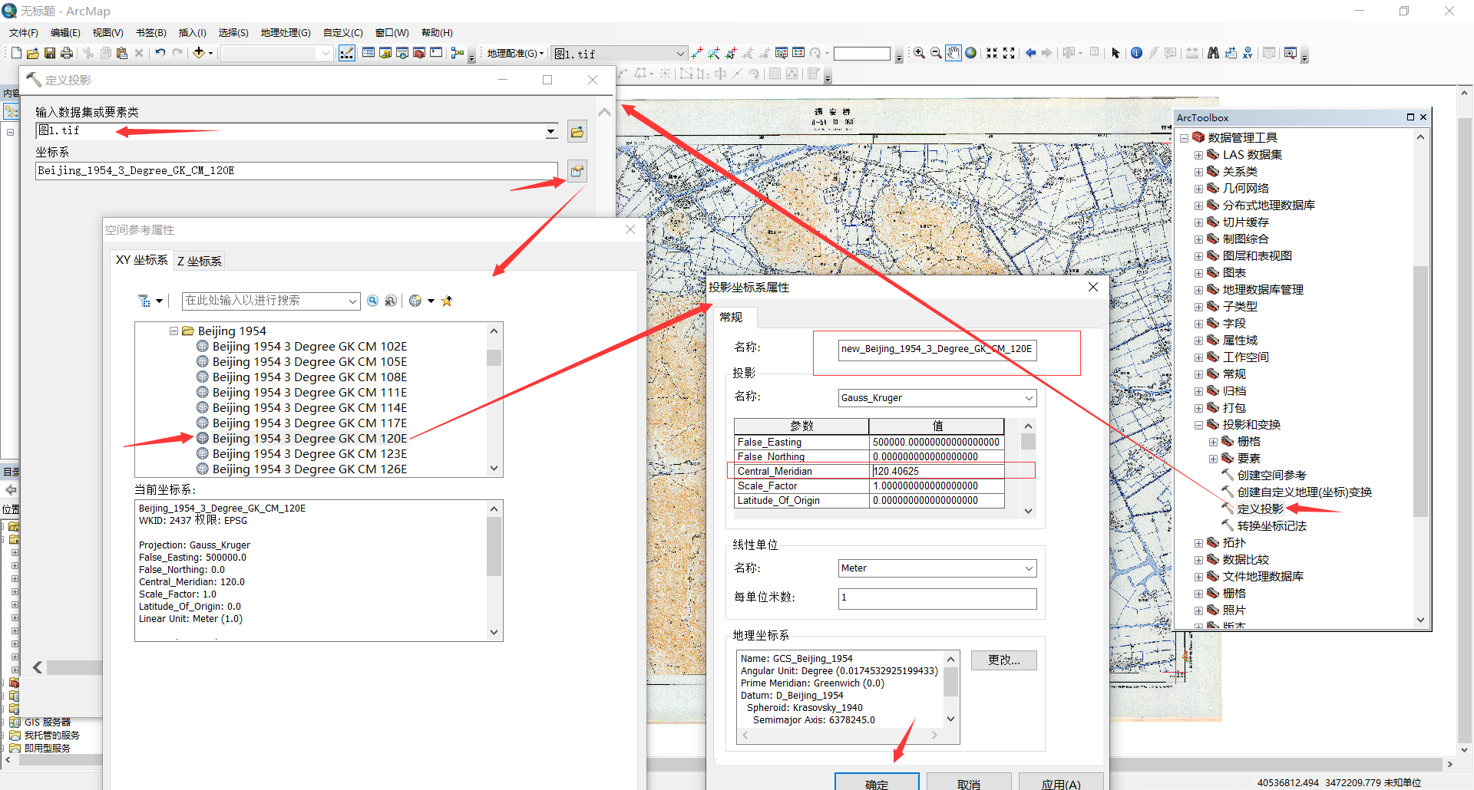This screenshot has height=790, width=1474.
Task: Expand the 地理数据库管理 toolset
Action: 1198,290
